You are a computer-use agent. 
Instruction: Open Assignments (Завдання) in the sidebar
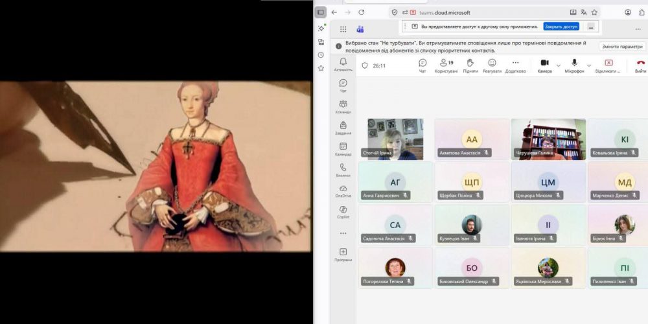point(343,128)
